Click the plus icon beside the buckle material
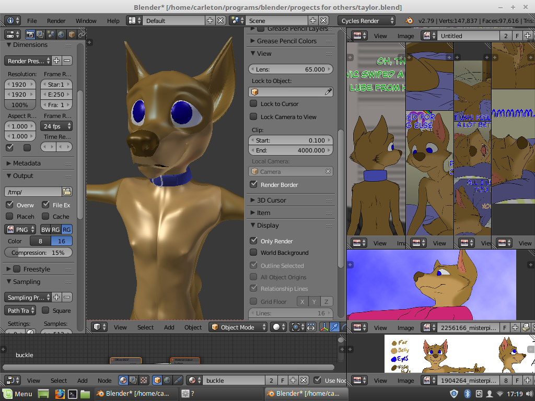This screenshot has width=535, height=401. pyautogui.click(x=293, y=381)
